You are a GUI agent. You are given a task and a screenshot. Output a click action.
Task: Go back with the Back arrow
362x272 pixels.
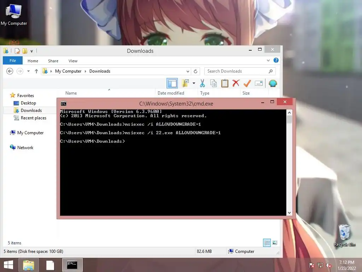tap(10, 71)
